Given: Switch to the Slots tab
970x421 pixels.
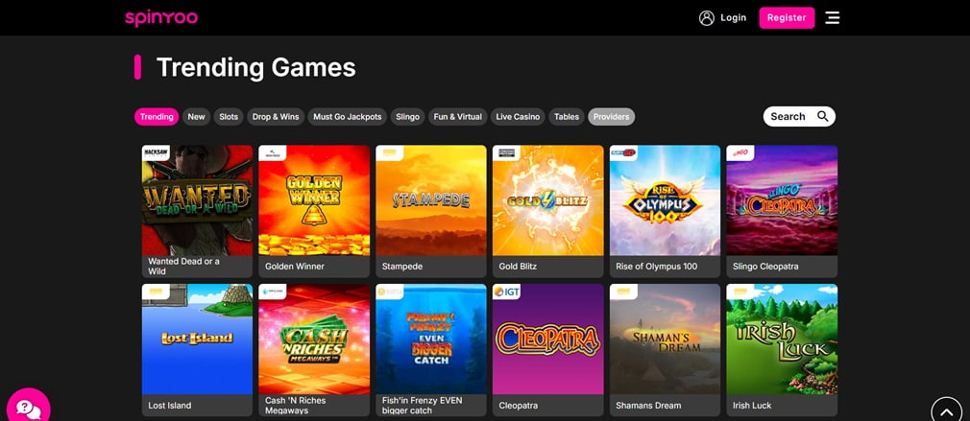Looking at the screenshot, I should 229,117.
